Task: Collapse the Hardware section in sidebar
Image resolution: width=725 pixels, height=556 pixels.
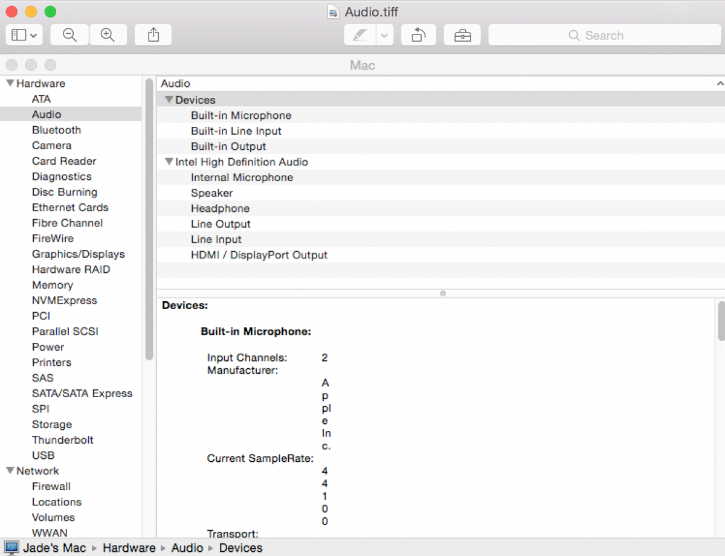Action: pos(10,83)
